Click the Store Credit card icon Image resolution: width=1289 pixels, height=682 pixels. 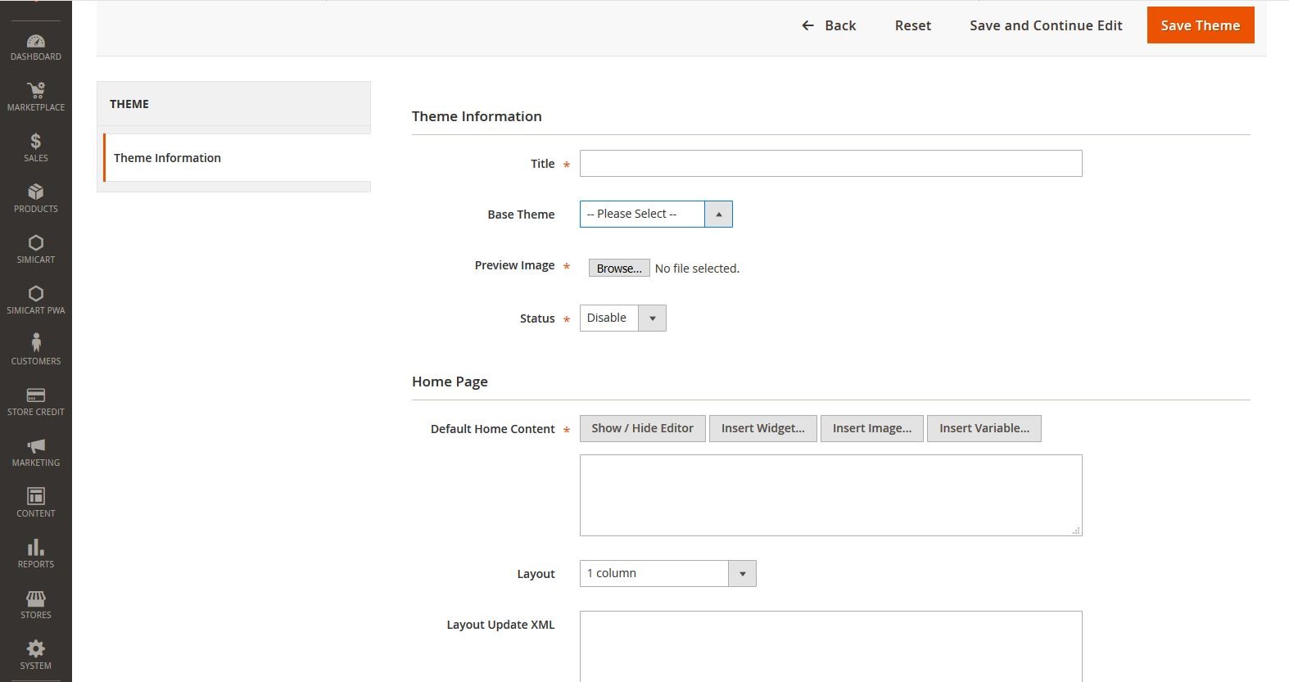(36, 395)
